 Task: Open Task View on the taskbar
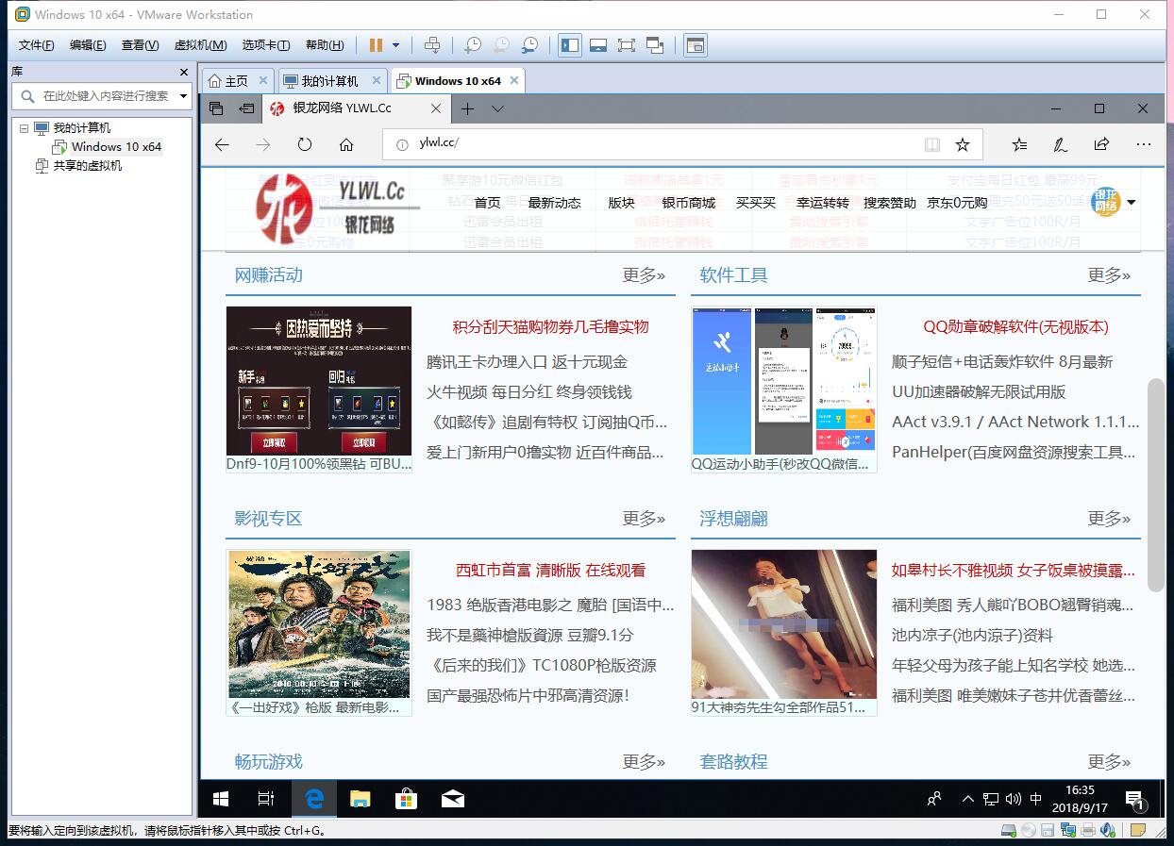pos(266,799)
